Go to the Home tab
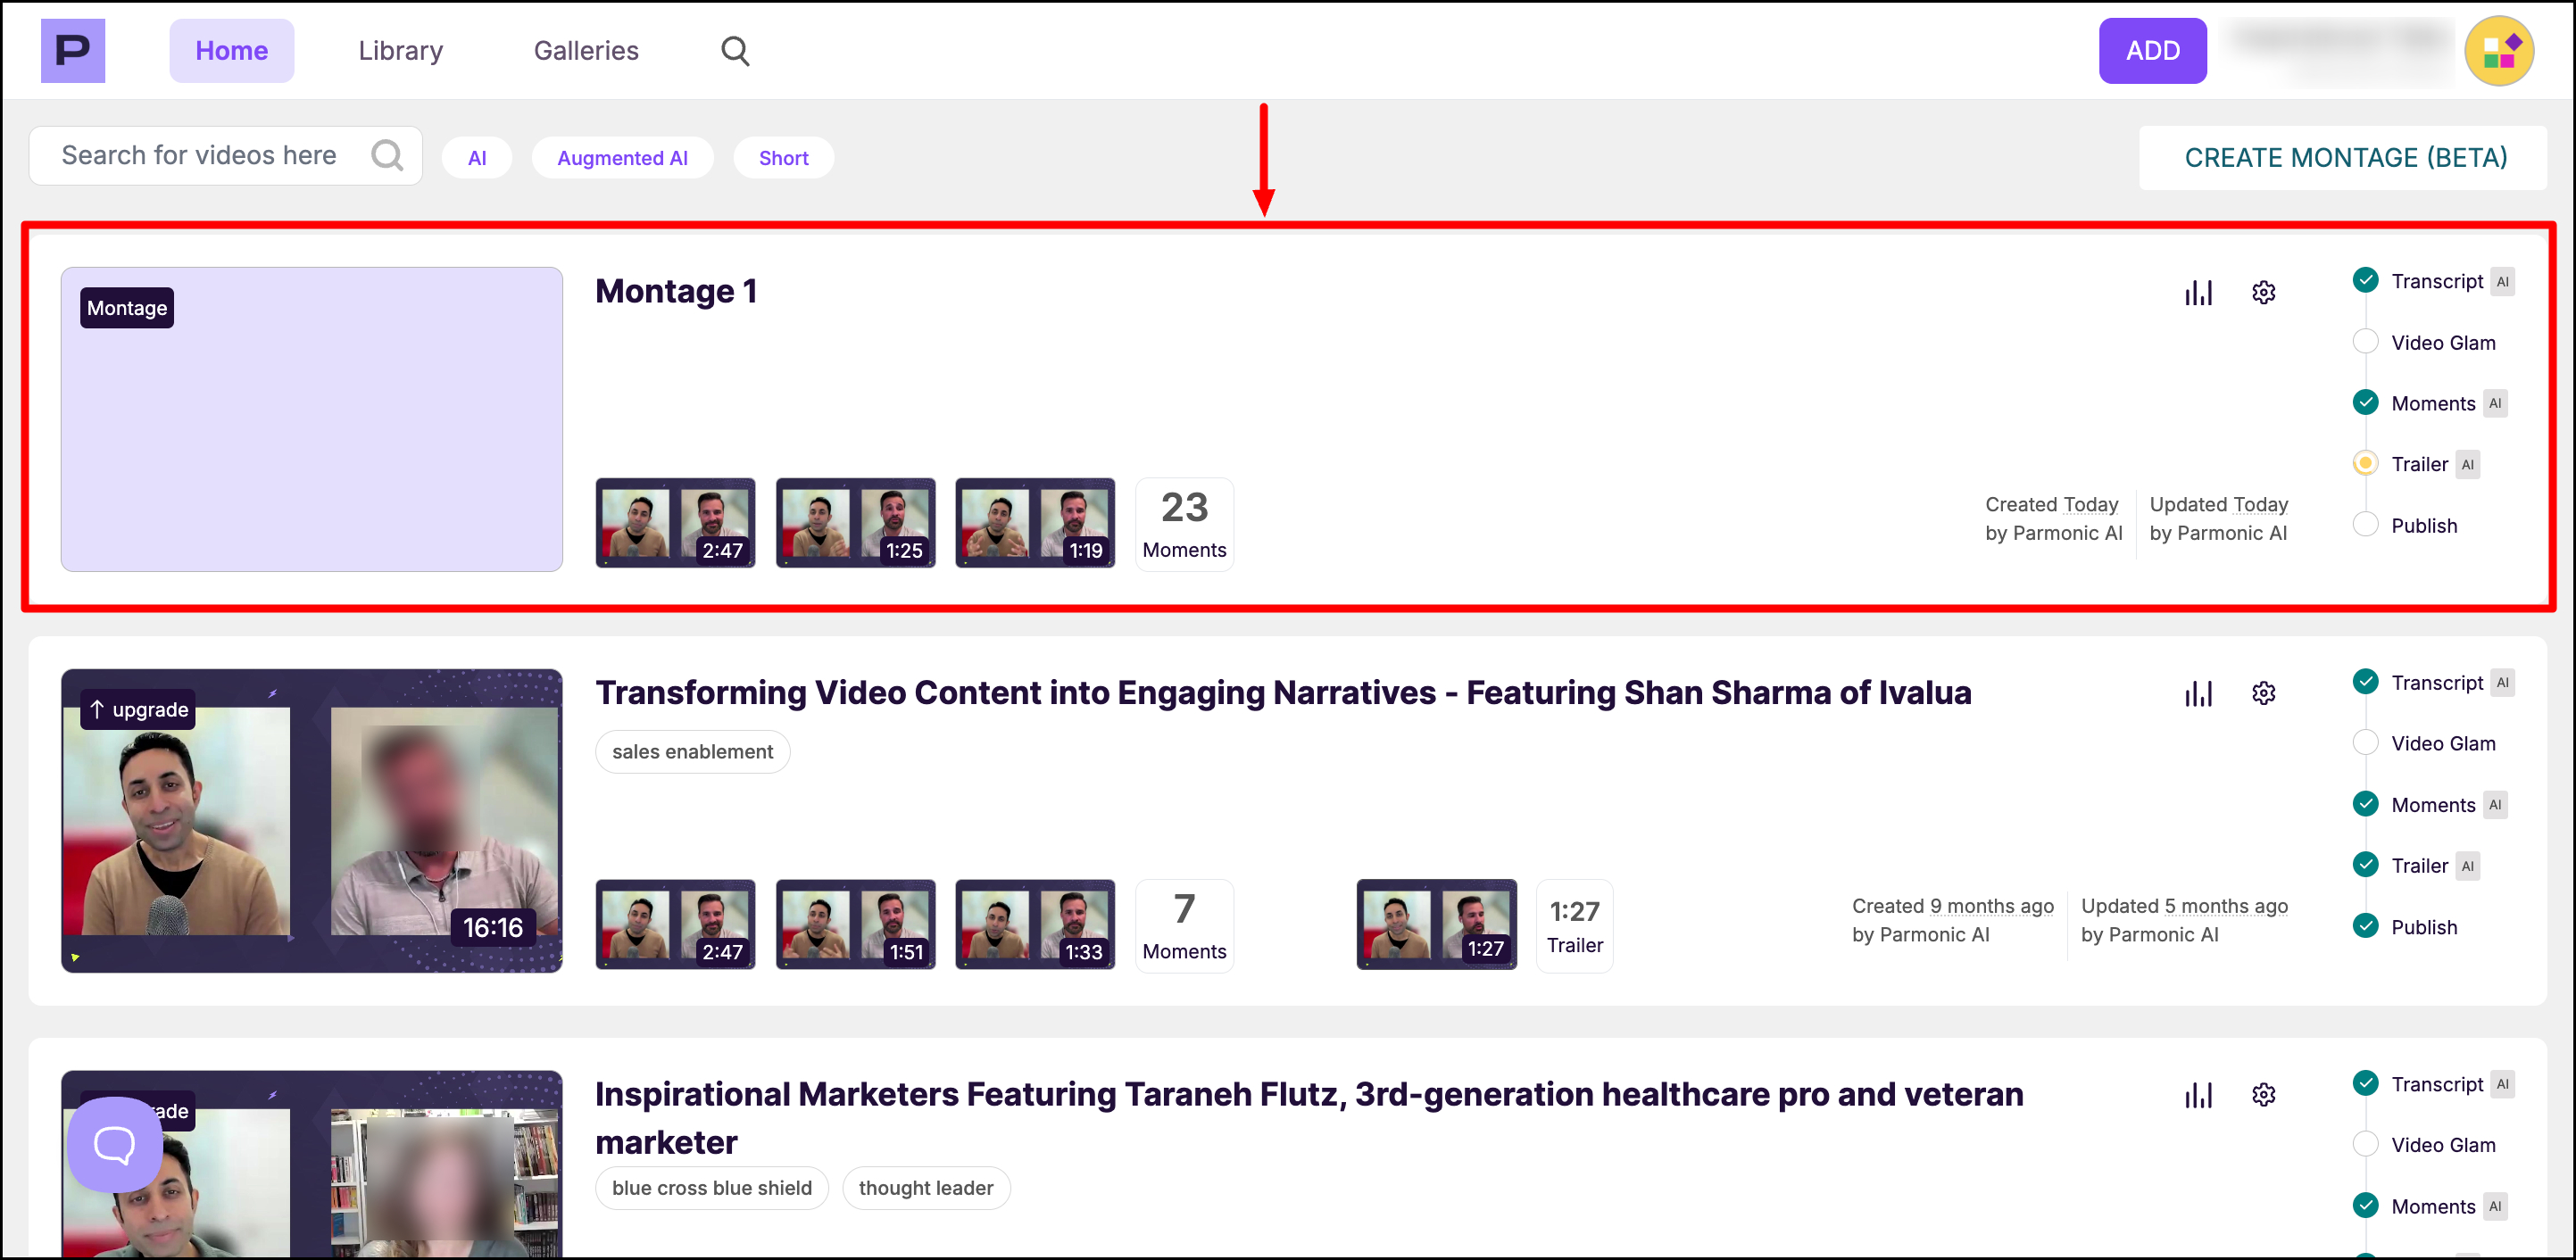2576x1260 pixels. pos(231,51)
